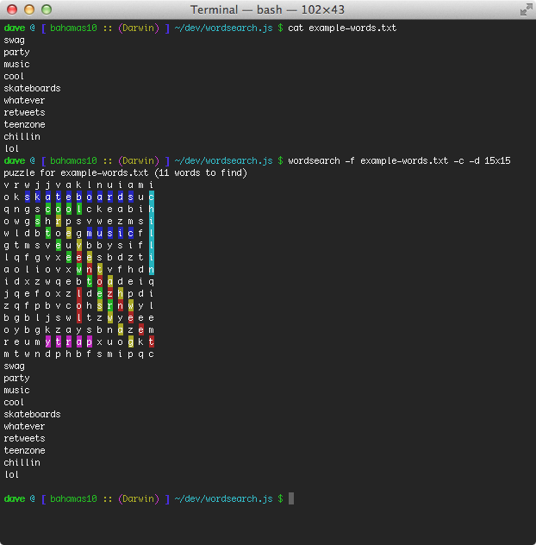Place cursor at the blinking prompt block
The width and height of the screenshot is (536, 545).
click(x=291, y=498)
